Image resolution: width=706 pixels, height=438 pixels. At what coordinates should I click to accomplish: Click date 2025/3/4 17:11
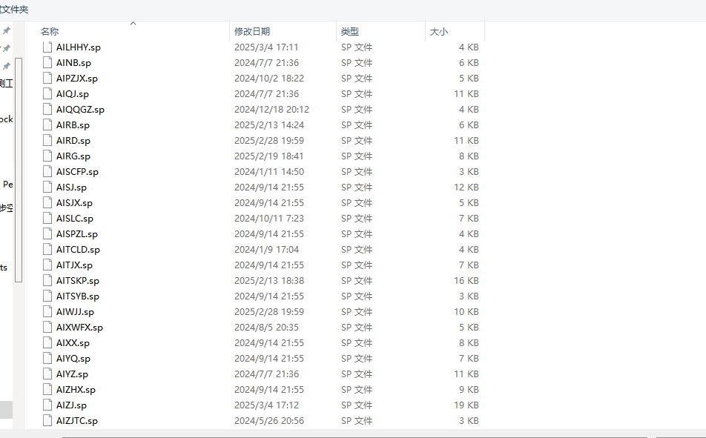point(266,47)
